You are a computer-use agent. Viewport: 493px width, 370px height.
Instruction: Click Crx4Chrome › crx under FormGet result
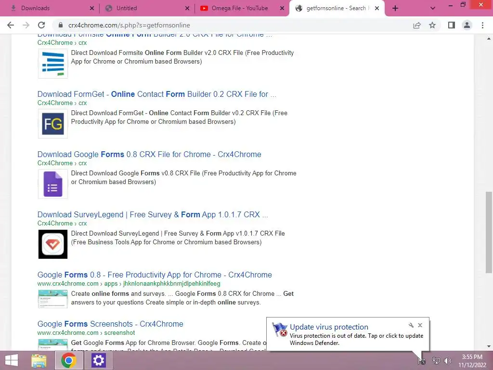(x=62, y=103)
